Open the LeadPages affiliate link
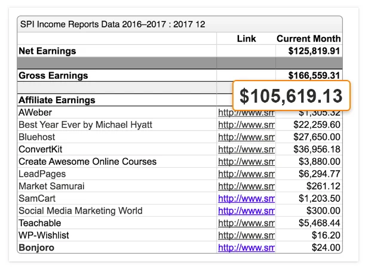The image size is (368, 268). (x=246, y=174)
